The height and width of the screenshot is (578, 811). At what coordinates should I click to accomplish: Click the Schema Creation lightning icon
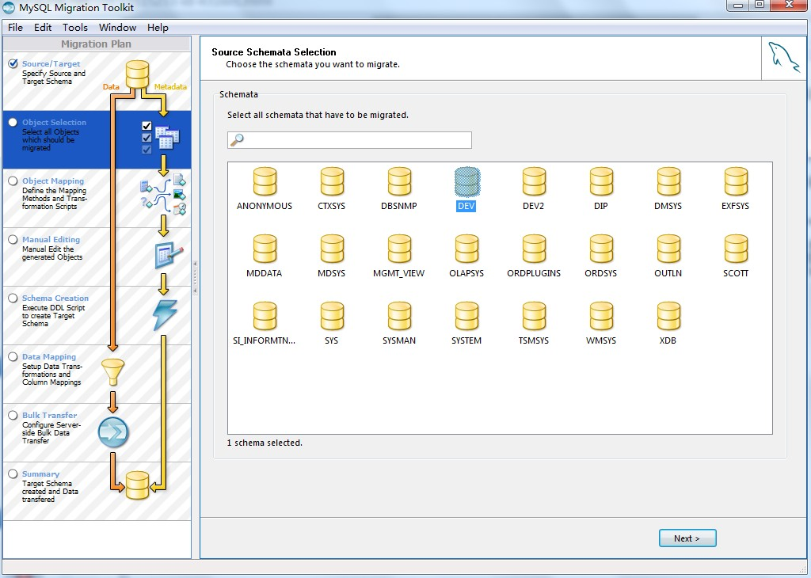pos(165,315)
